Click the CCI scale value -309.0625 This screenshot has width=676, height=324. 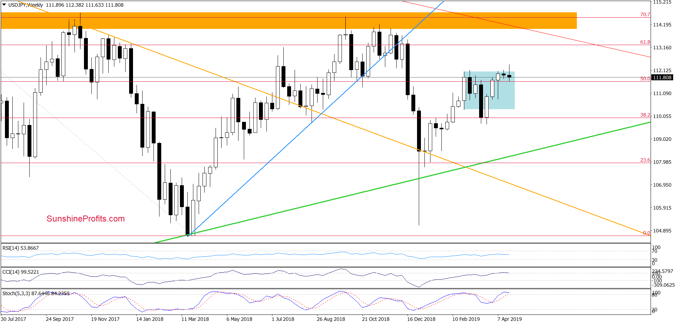point(663,285)
